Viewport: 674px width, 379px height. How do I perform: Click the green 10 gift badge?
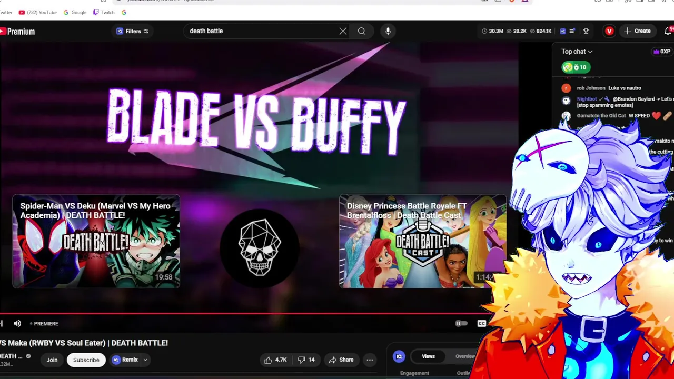pos(576,67)
